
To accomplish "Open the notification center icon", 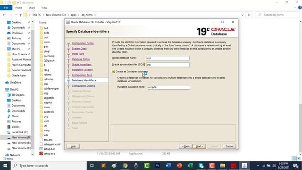I will pyautogui.click(x=296, y=166).
